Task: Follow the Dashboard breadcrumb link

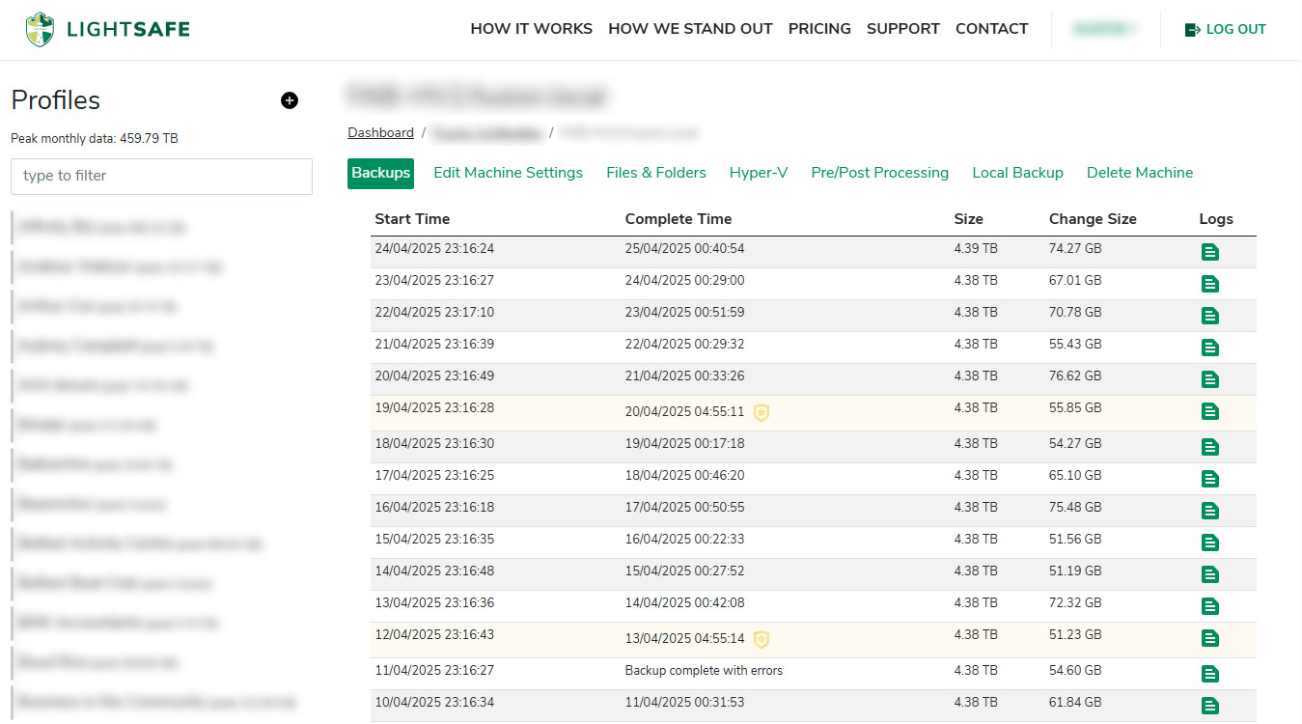Action: tap(380, 133)
